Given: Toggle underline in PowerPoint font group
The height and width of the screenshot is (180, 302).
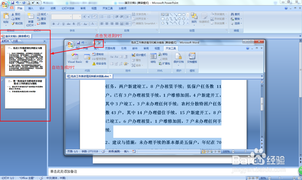Looking at the screenshot, I should click(x=63, y=23).
